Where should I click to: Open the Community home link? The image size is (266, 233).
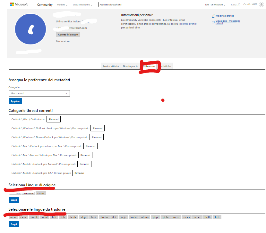pyautogui.click(x=45, y=5)
